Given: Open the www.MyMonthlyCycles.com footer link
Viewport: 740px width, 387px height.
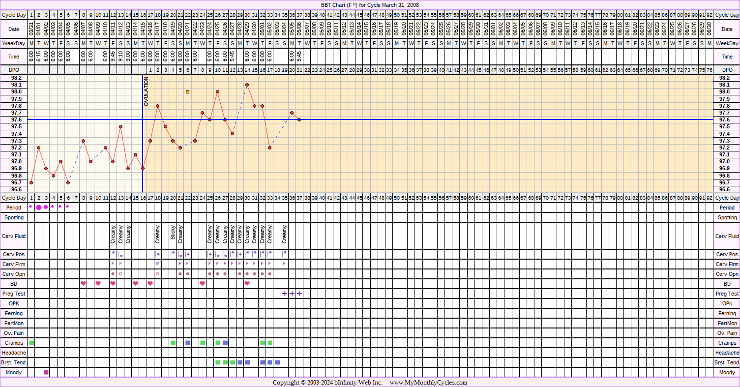Looking at the screenshot, I should pyautogui.click(x=428, y=383).
